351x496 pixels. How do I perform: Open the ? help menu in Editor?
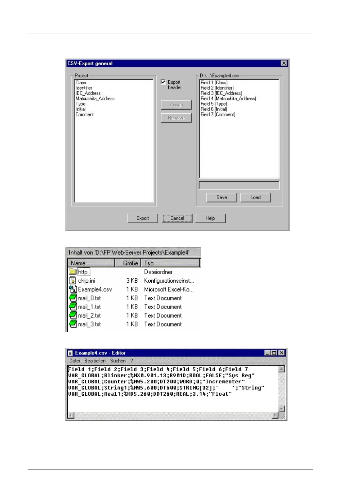(132, 361)
